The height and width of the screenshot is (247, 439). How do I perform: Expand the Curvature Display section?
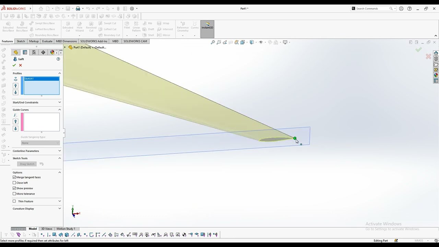(x=59, y=209)
